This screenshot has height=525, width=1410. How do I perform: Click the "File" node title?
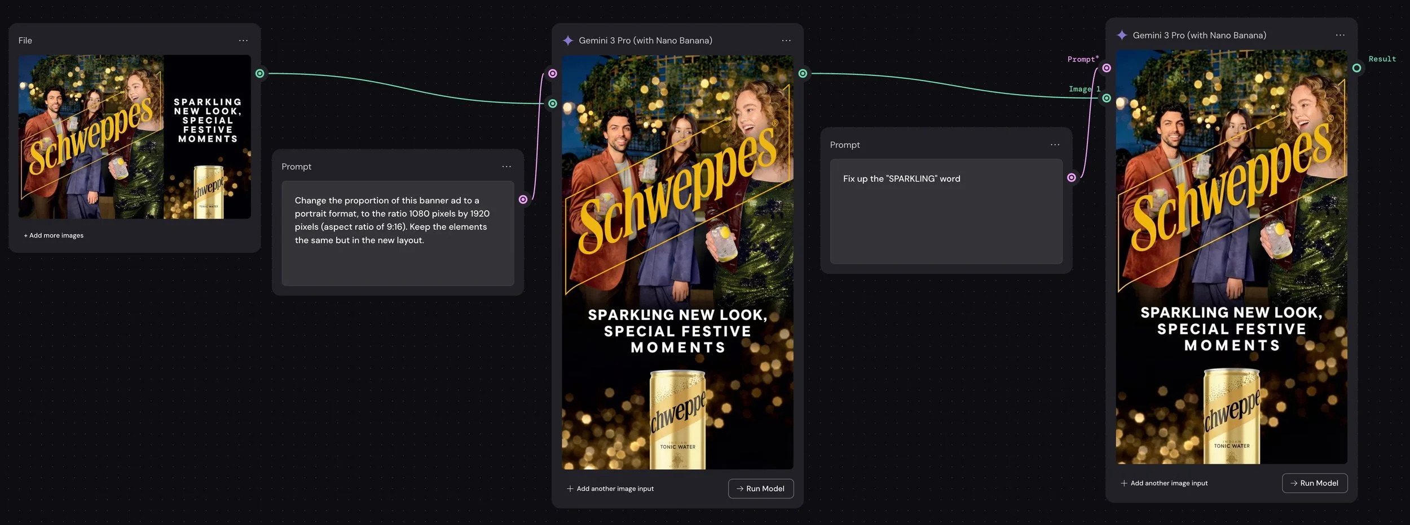pos(25,41)
